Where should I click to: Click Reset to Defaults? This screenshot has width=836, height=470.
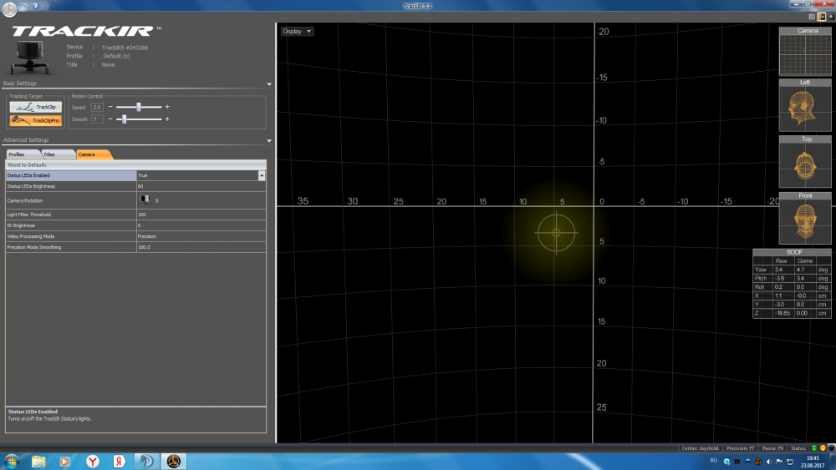27,165
